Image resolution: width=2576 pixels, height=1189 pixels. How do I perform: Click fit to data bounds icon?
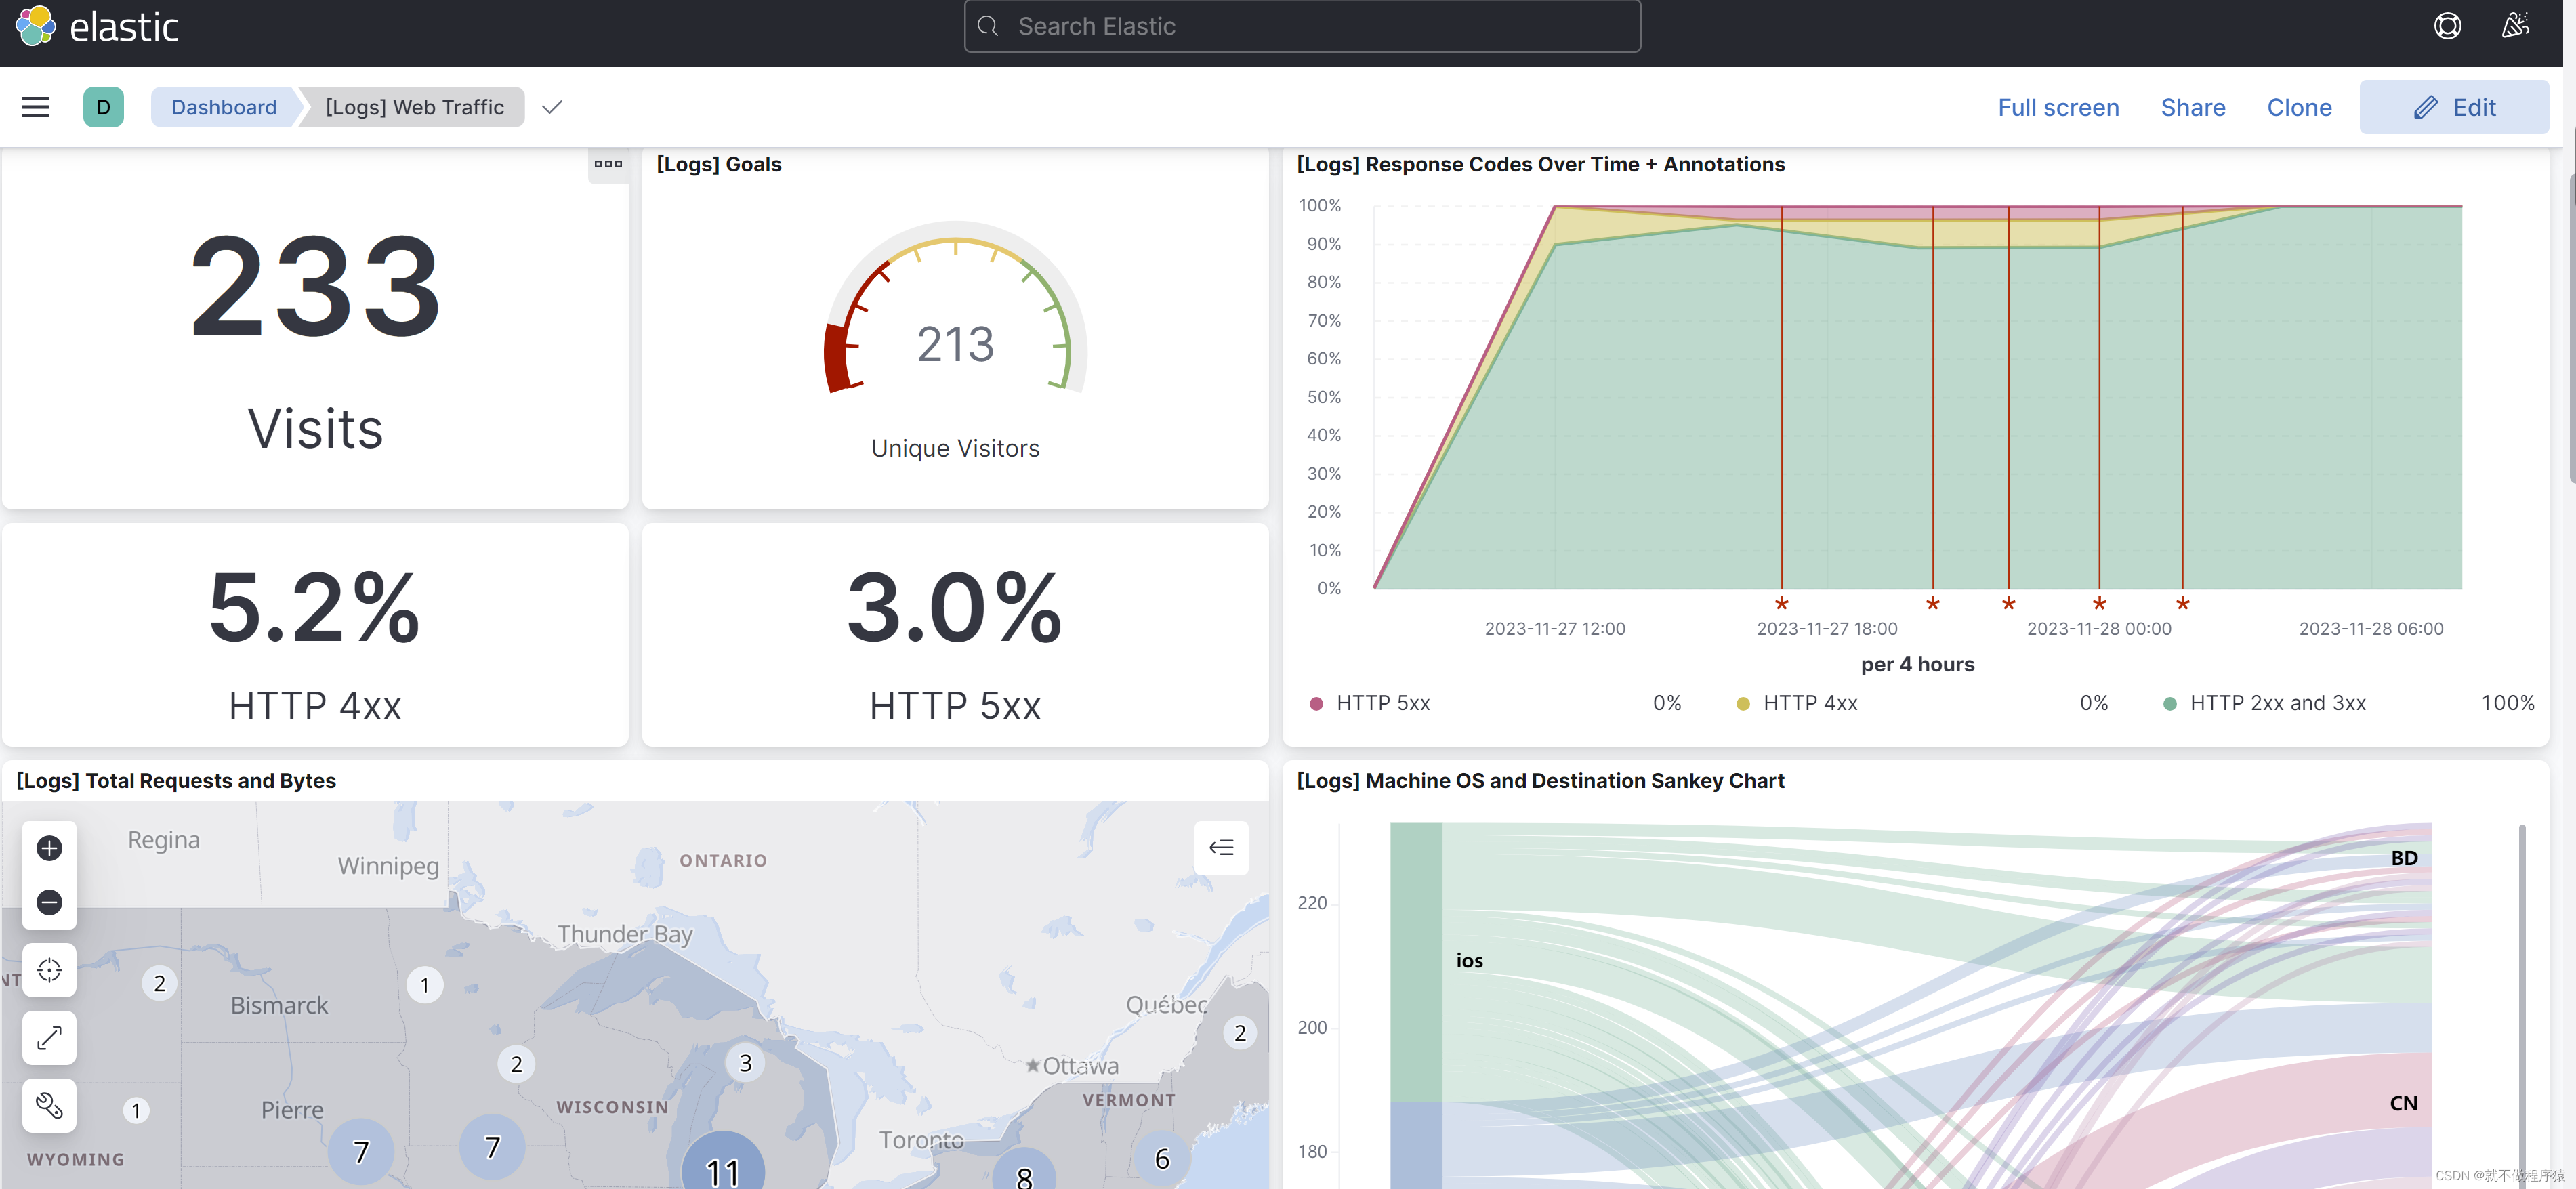pyautogui.click(x=49, y=970)
